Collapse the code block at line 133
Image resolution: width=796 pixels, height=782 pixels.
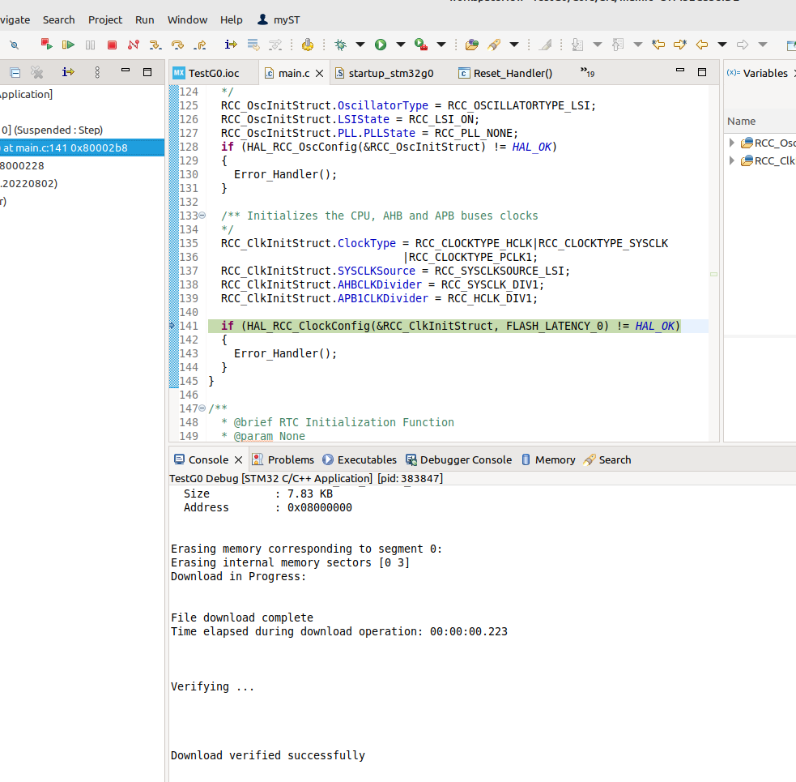(200, 216)
